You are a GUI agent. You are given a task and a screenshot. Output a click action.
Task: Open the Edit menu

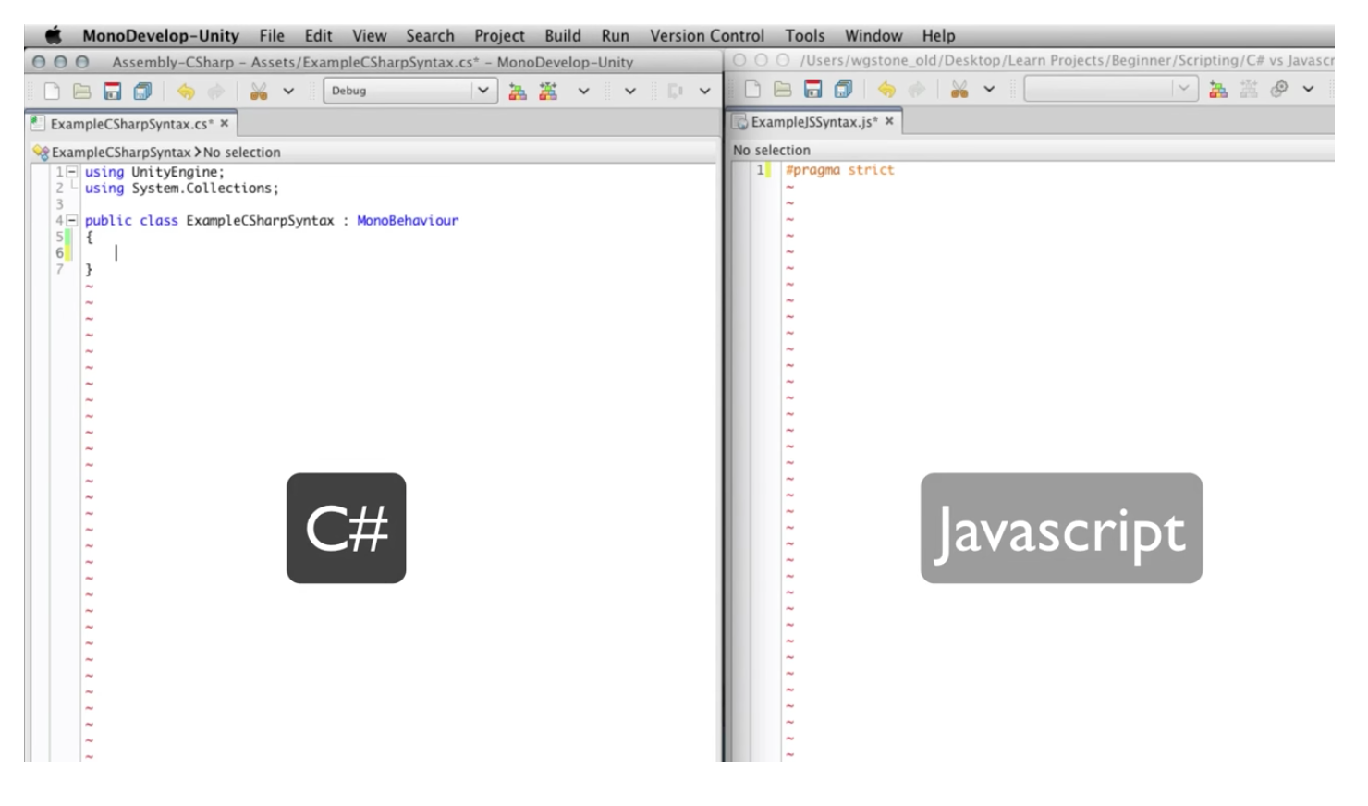318,35
